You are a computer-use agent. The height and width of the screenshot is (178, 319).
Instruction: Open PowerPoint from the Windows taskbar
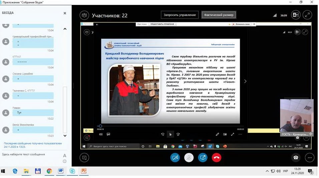click(x=84, y=171)
